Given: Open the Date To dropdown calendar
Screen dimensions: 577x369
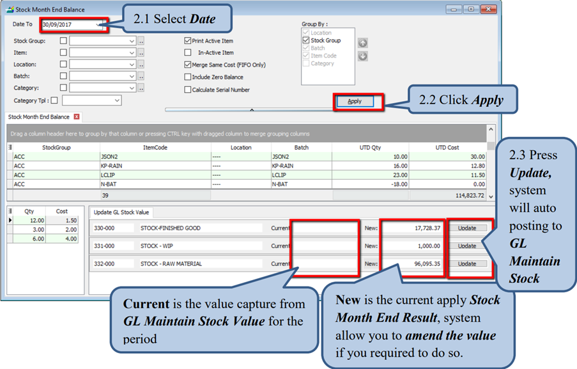Looking at the screenshot, I should [x=98, y=25].
